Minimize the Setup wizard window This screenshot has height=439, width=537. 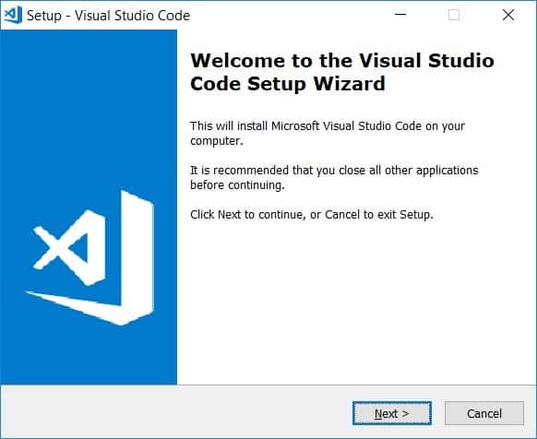tap(400, 15)
